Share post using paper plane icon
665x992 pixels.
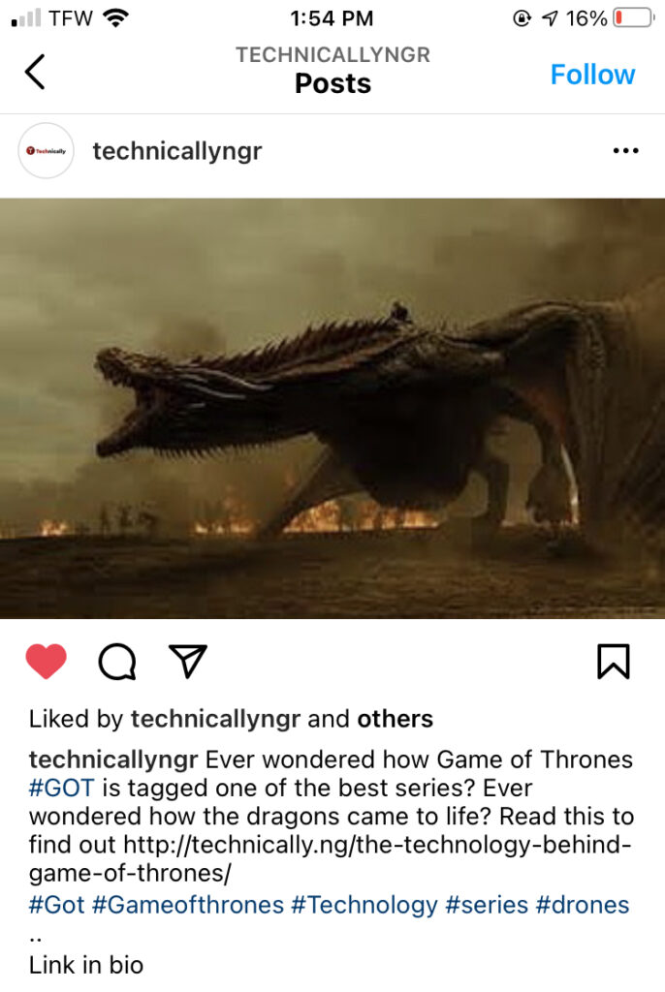click(x=188, y=661)
